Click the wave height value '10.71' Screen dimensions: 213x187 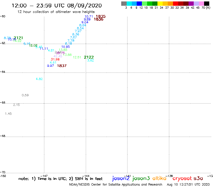pos(89,16)
